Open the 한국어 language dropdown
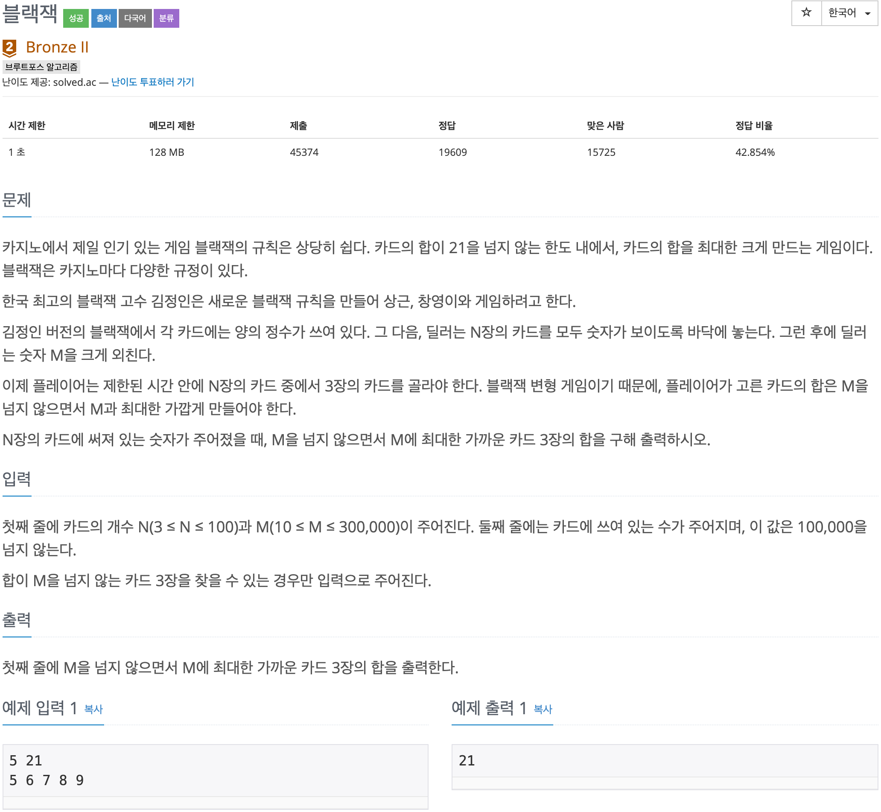The width and height of the screenshot is (881, 812). (x=843, y=13)
